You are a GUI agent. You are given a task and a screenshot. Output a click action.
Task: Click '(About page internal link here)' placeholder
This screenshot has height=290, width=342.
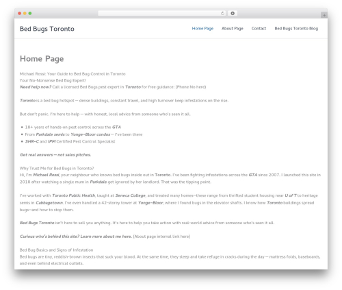[x=161, y=237]
